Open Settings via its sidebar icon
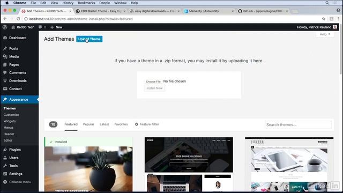 [x=5, y=174]
